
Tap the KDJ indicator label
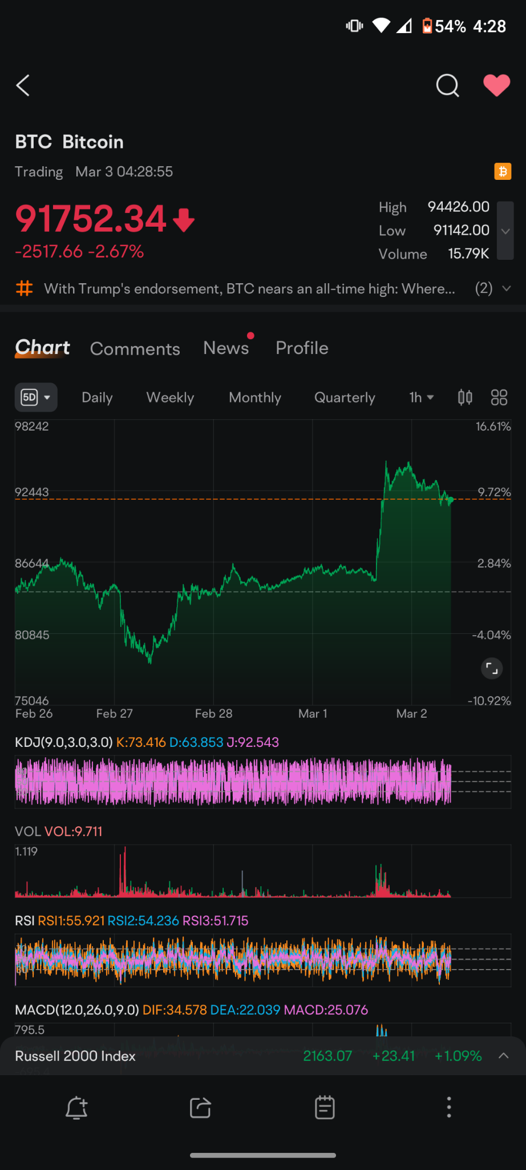pyautogui.click(x=64, y=742)
